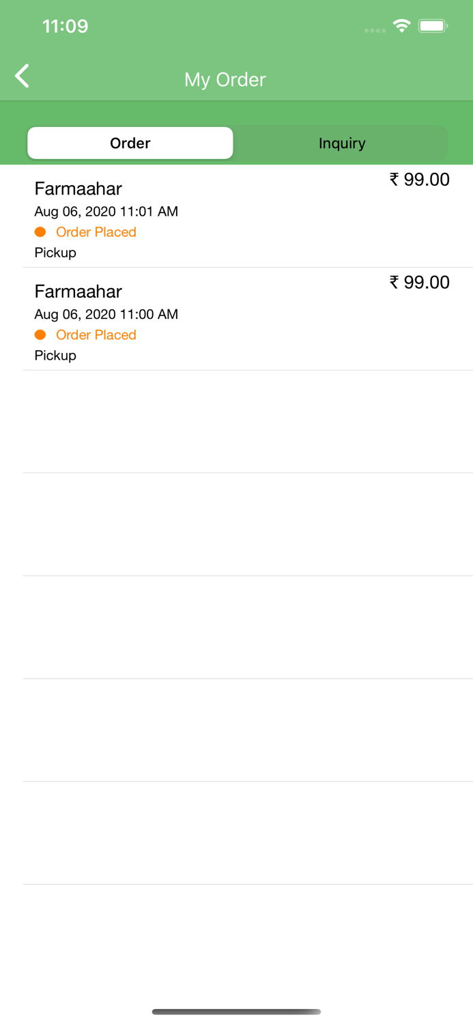
Task: Tap the Order Placed status on the top order
Action: pos(96,232)
